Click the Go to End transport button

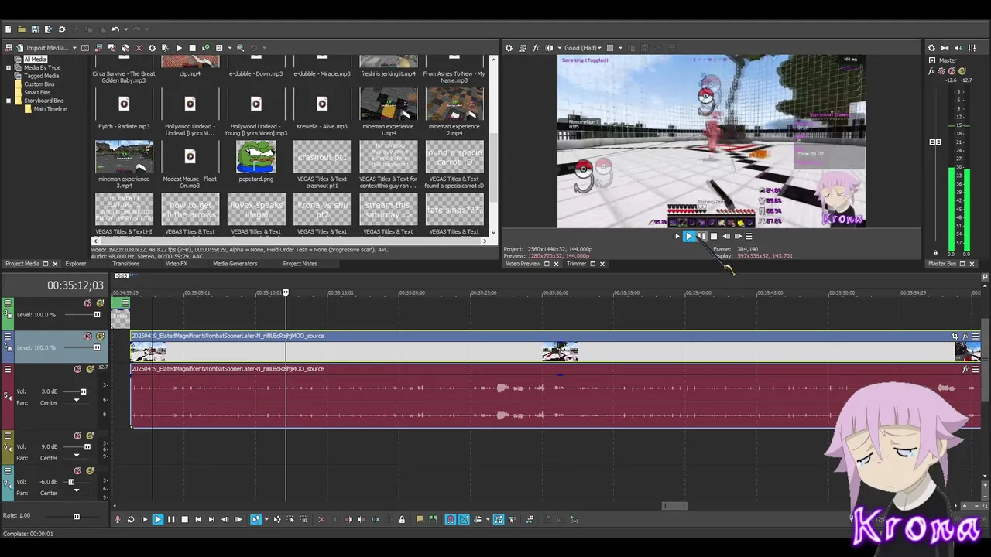pyautogui.click(x=211, y=519)
